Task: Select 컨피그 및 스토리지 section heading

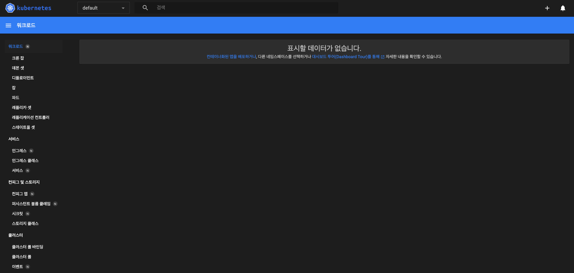Action: click(24, 182)
